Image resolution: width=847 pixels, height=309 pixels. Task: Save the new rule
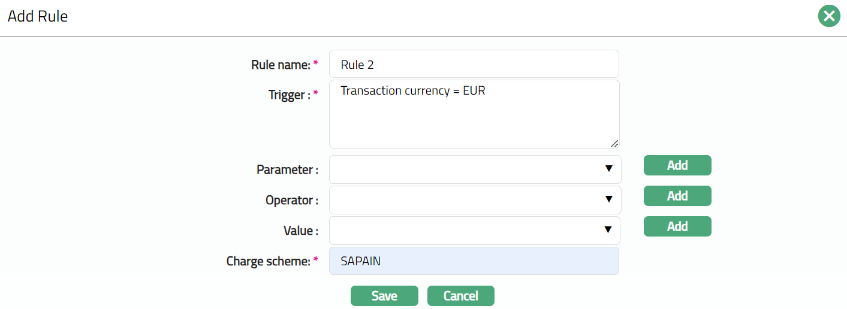(x=384, y=296)
